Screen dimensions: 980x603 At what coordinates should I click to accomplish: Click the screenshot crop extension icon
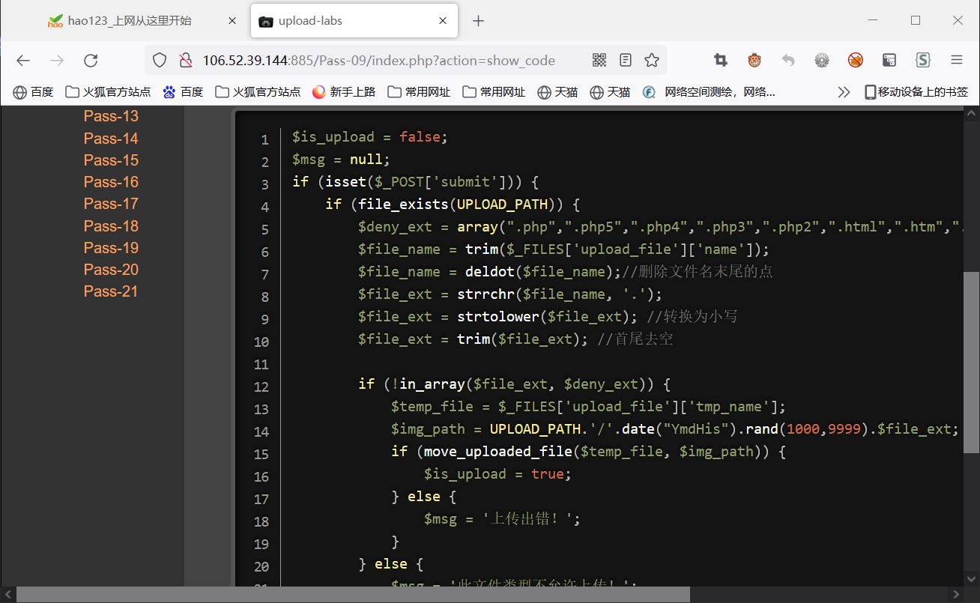(721, 61)
